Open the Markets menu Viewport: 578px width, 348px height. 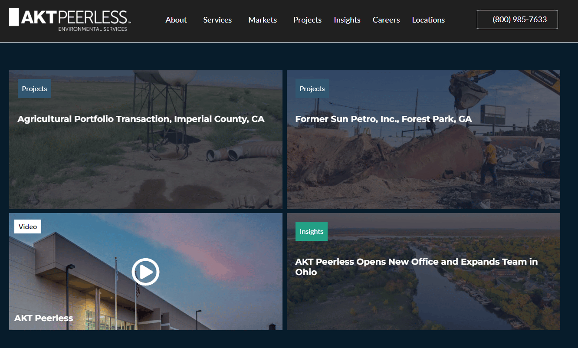(x=263, y=20)
